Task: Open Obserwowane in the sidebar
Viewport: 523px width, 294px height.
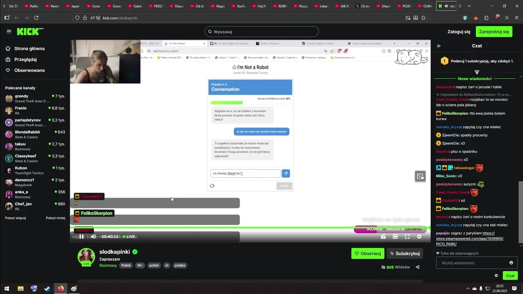Action: [x=25, y=70]
